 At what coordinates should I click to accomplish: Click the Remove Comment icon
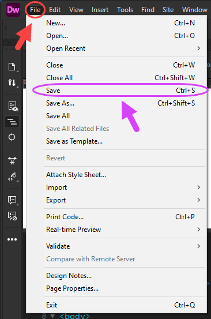pyautogui.click(x=12, y=216)
